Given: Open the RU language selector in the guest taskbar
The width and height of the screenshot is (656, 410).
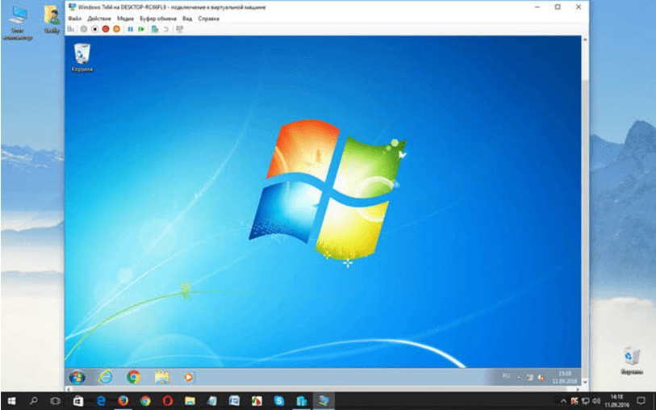Looking at the screenshot, I should tap(507, 377).
